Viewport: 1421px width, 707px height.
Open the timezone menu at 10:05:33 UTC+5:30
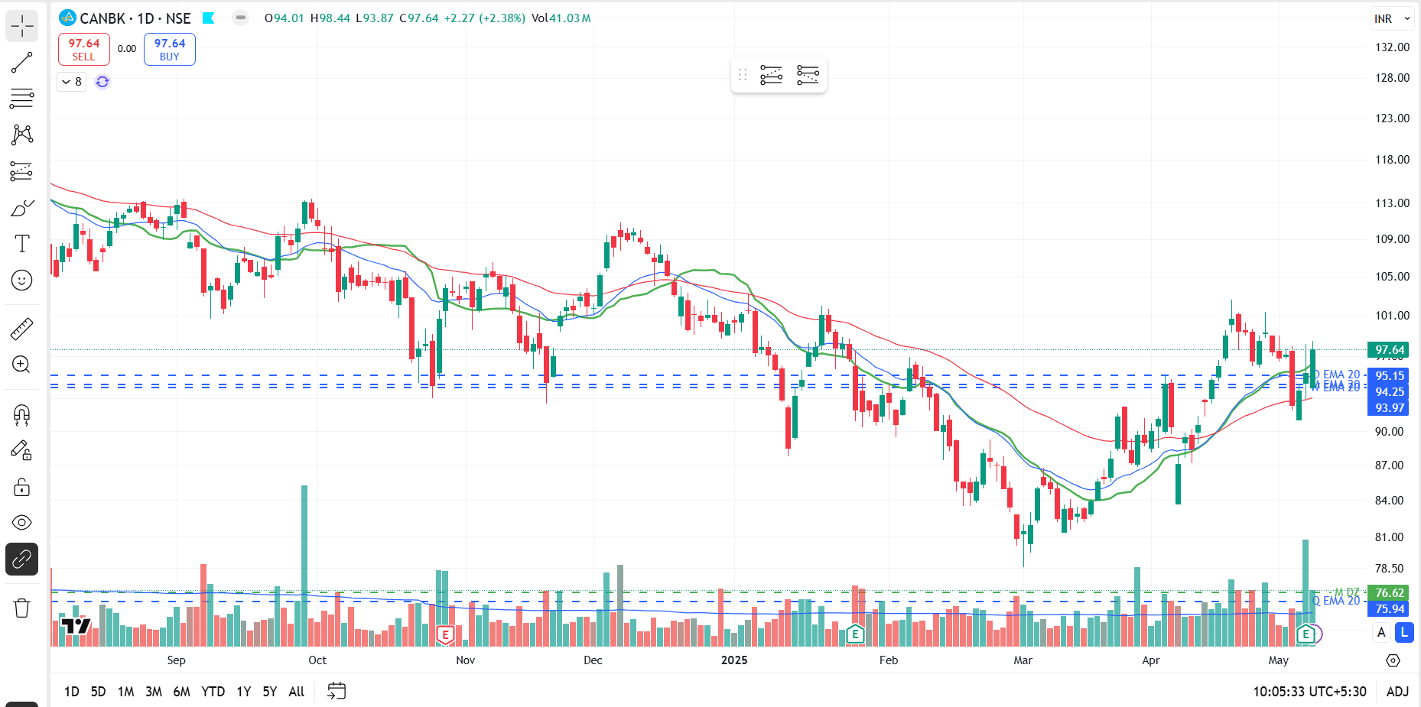pyautogui.click(x=1309, y=692)
